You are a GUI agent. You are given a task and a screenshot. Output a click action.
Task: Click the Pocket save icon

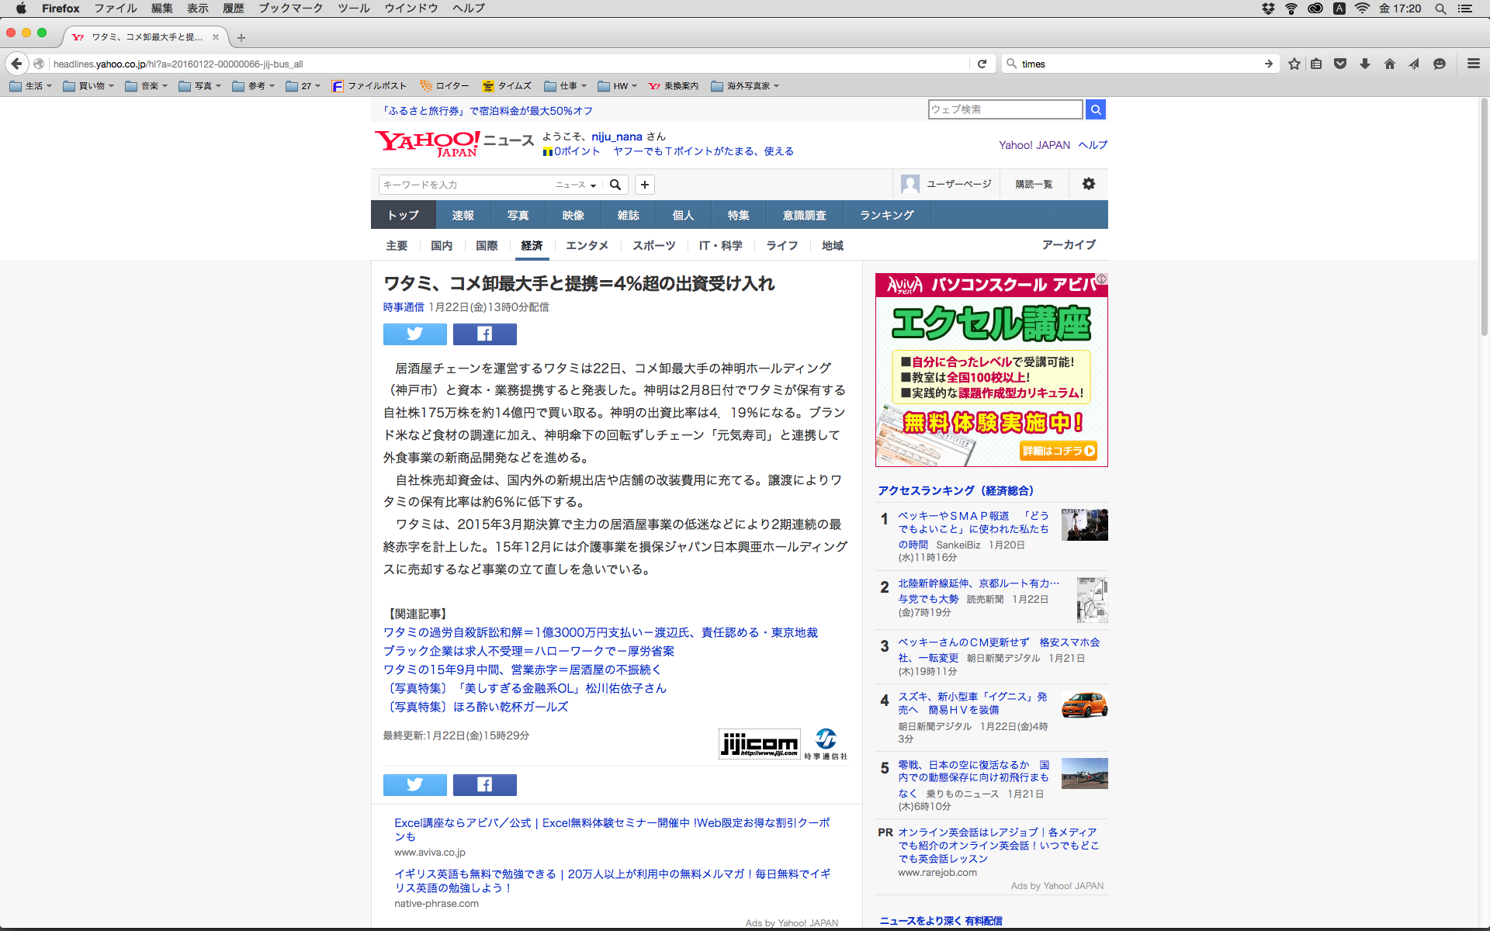point(1340,64)
